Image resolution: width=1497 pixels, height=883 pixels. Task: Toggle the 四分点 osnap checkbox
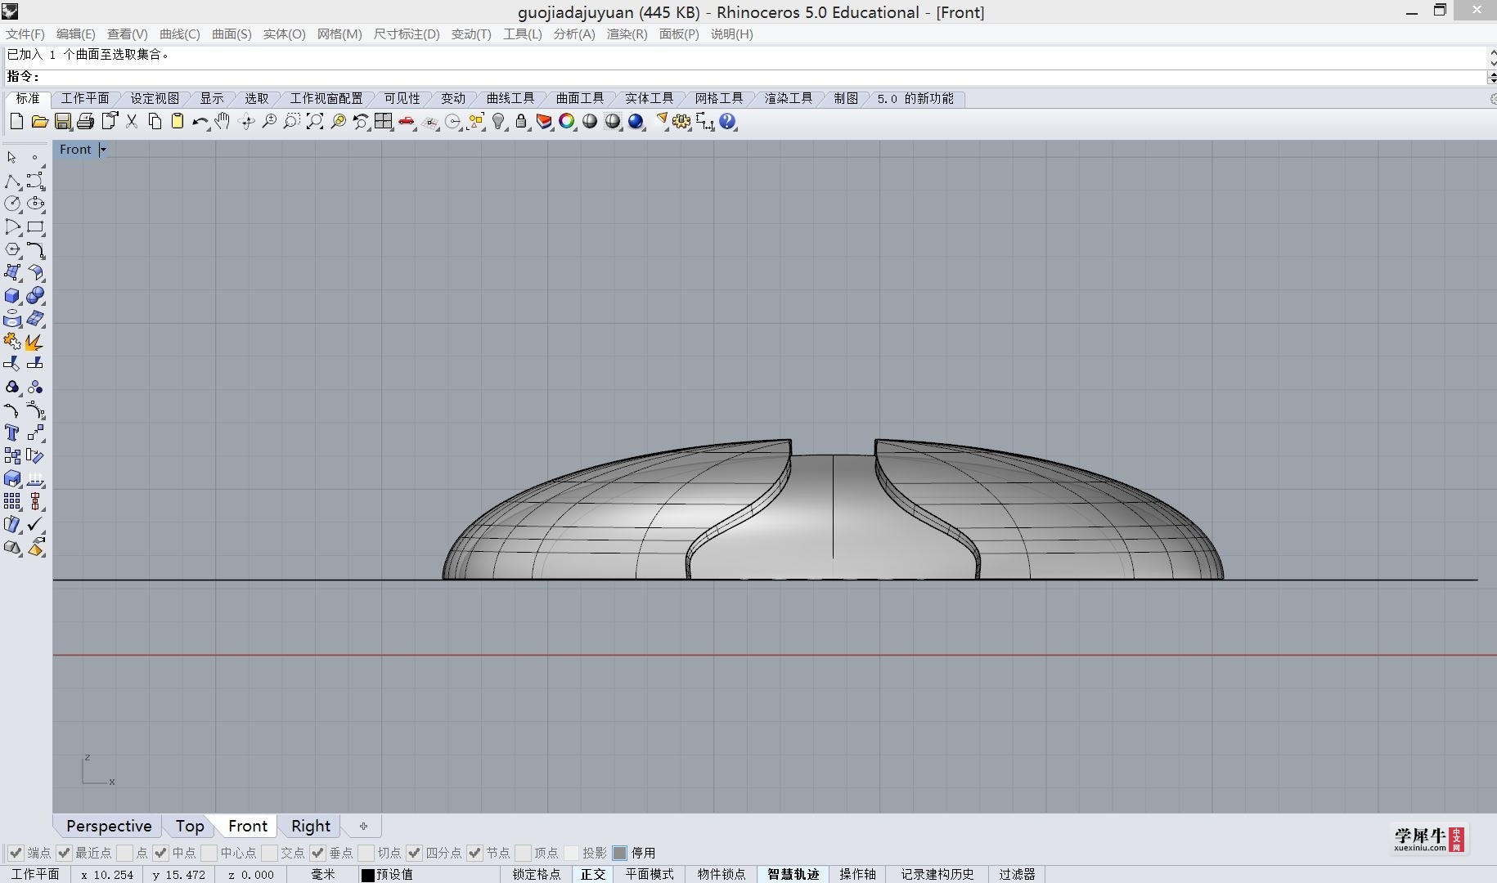click(x=414, y=853)
